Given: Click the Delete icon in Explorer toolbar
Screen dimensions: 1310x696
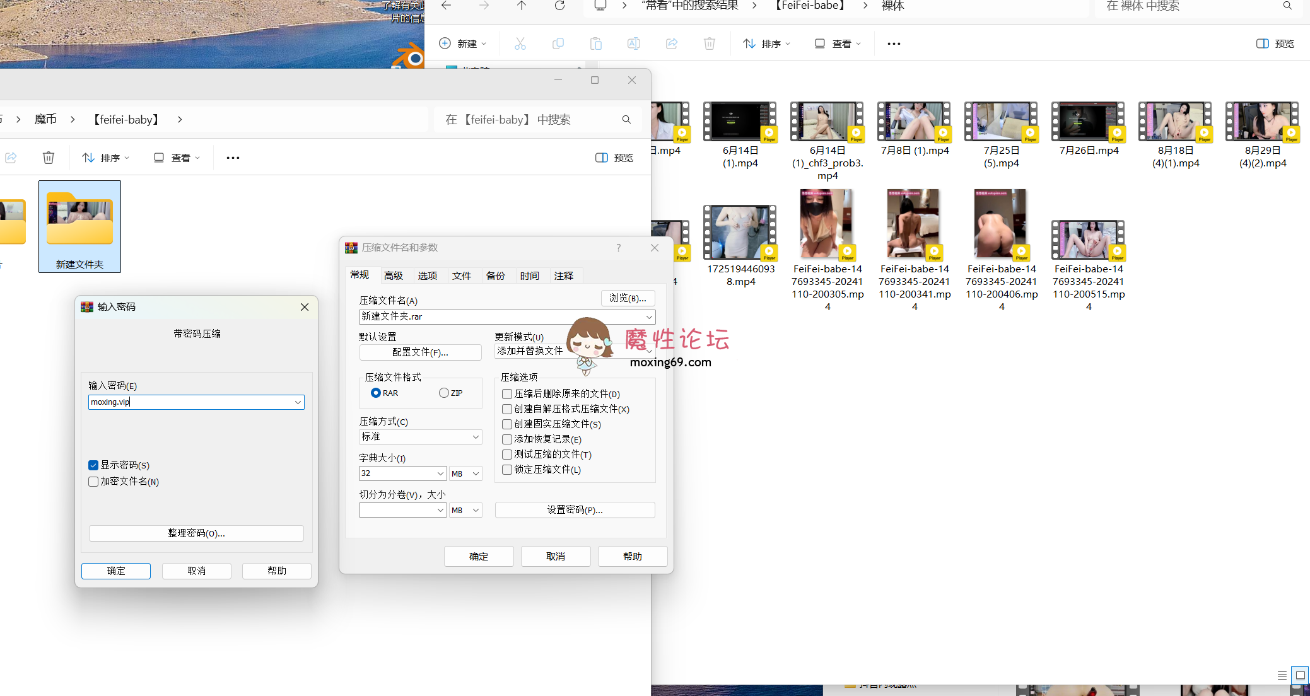Looking at the screenshot, I should [709, 43].
